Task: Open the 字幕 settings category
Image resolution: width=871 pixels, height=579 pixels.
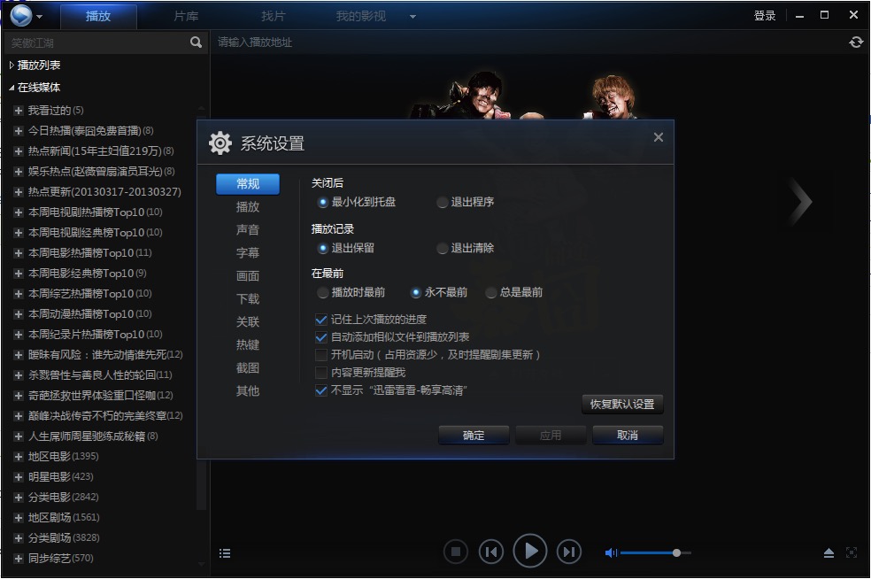Action: point(248,252)
